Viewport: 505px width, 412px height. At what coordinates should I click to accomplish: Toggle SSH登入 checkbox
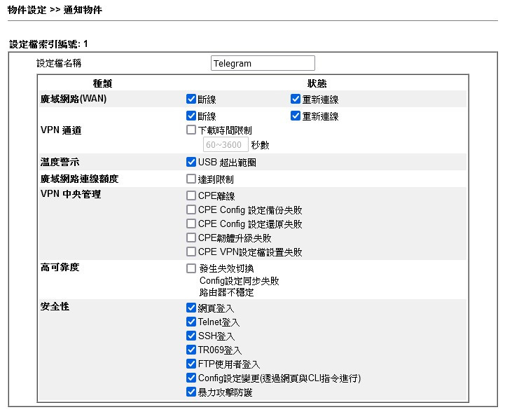coord(191,336)
